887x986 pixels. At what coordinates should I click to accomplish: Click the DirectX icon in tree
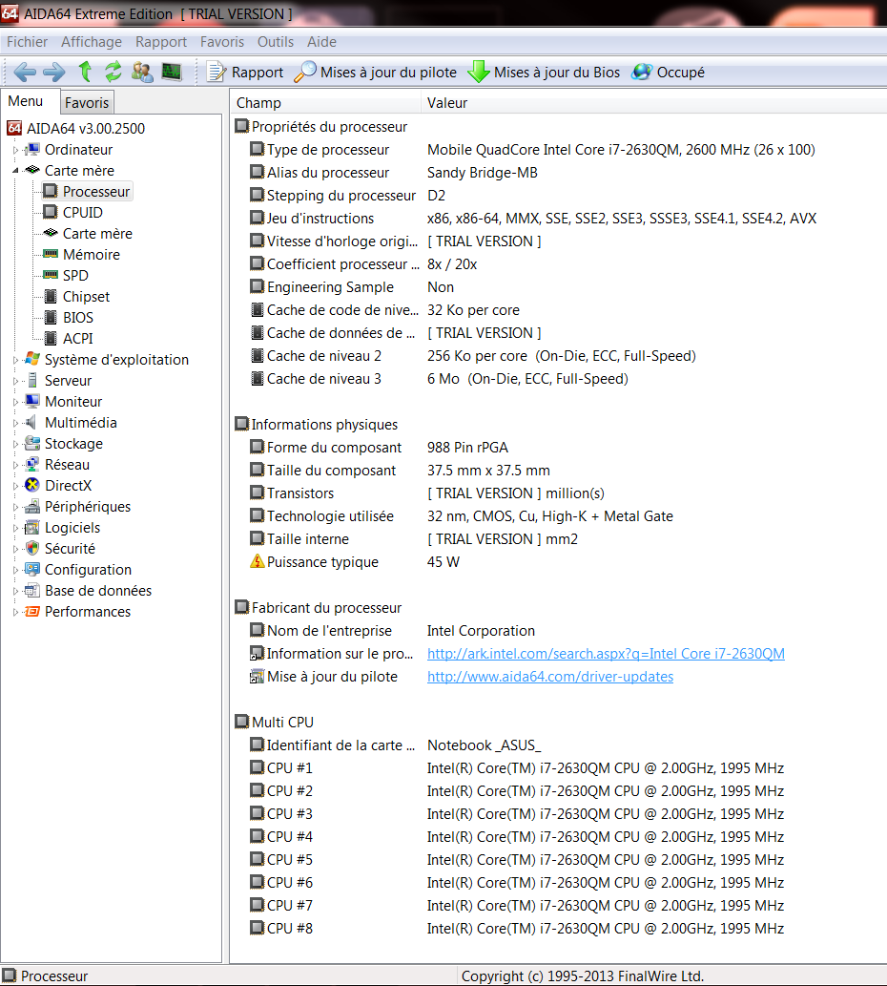pyautogui.click(x=32, y=485)
